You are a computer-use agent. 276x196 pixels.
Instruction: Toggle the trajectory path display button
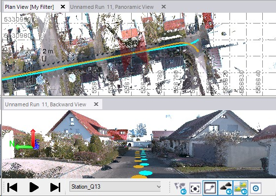210,188
